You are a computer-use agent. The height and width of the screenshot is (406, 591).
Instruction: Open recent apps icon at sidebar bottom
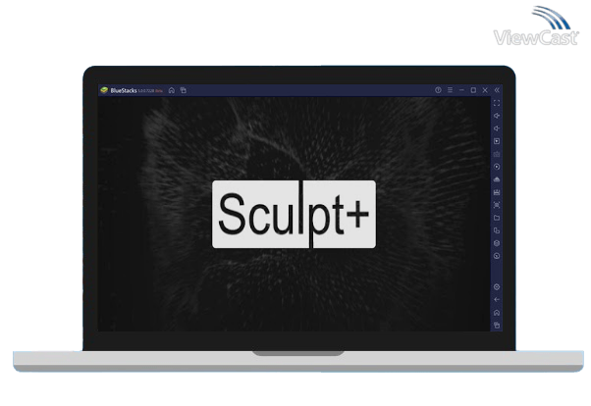[x=497, y=325]
